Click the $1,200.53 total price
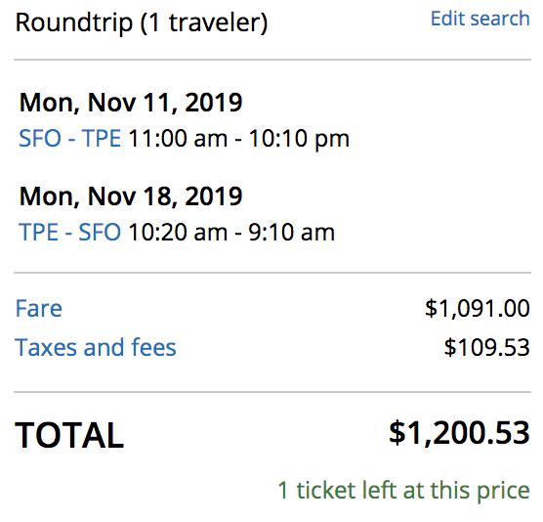Screen dimensions: 543x522 (x=459, y=433)
